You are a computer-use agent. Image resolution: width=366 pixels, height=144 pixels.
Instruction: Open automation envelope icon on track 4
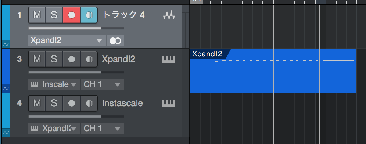(6, 133)
